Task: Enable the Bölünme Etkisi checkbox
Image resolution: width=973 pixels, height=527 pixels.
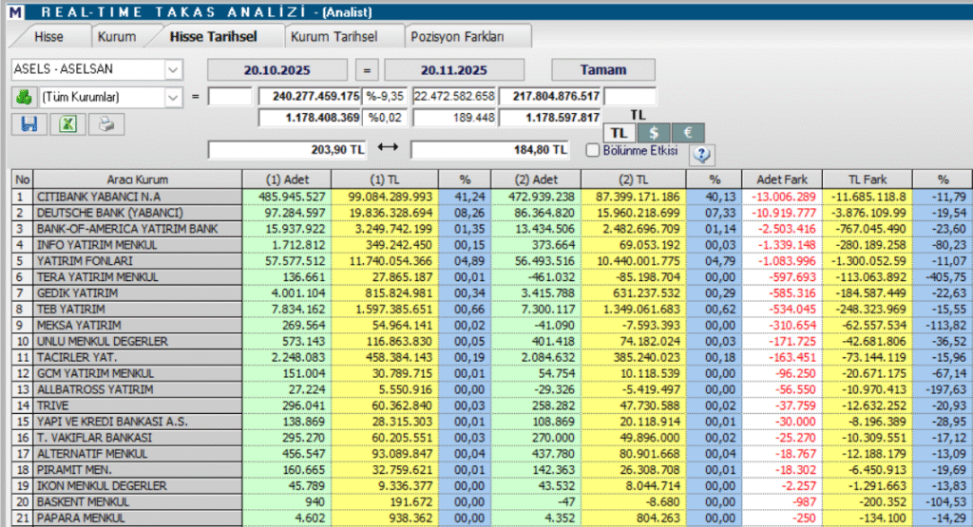Action: [x=593, y=150]
